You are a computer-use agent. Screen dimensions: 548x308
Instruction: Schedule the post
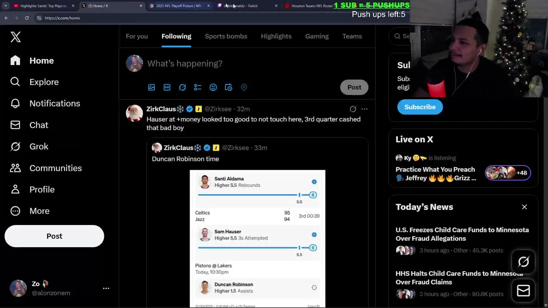229,87
